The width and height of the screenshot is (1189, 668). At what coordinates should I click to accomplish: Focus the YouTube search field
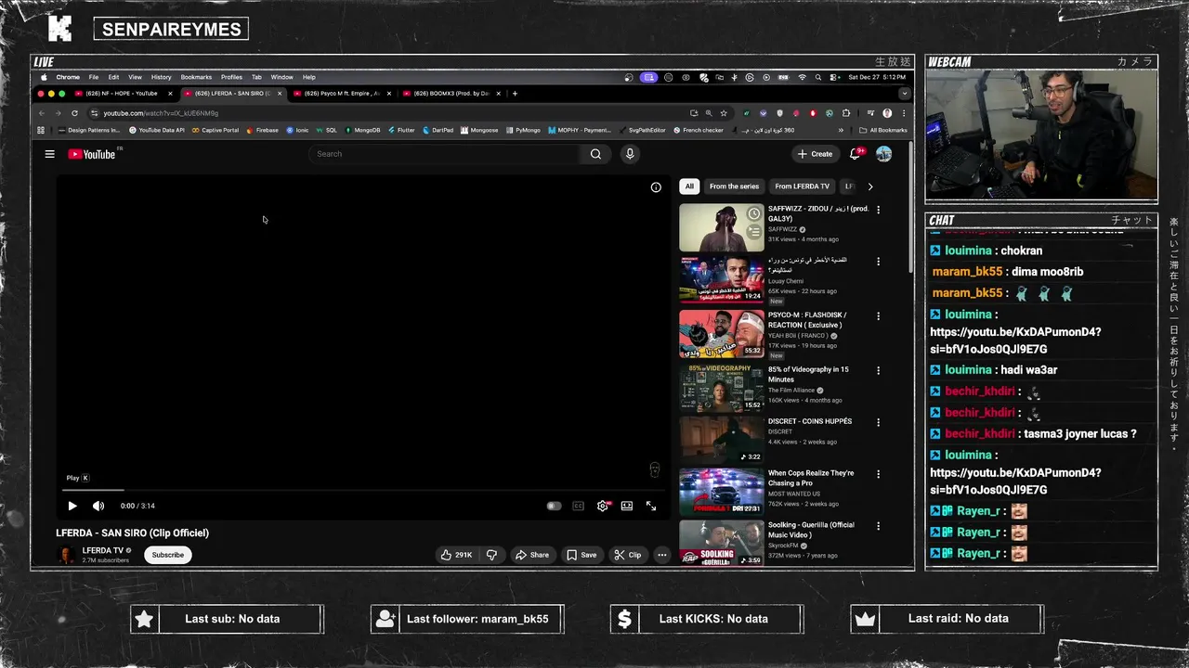pos(444,154)
